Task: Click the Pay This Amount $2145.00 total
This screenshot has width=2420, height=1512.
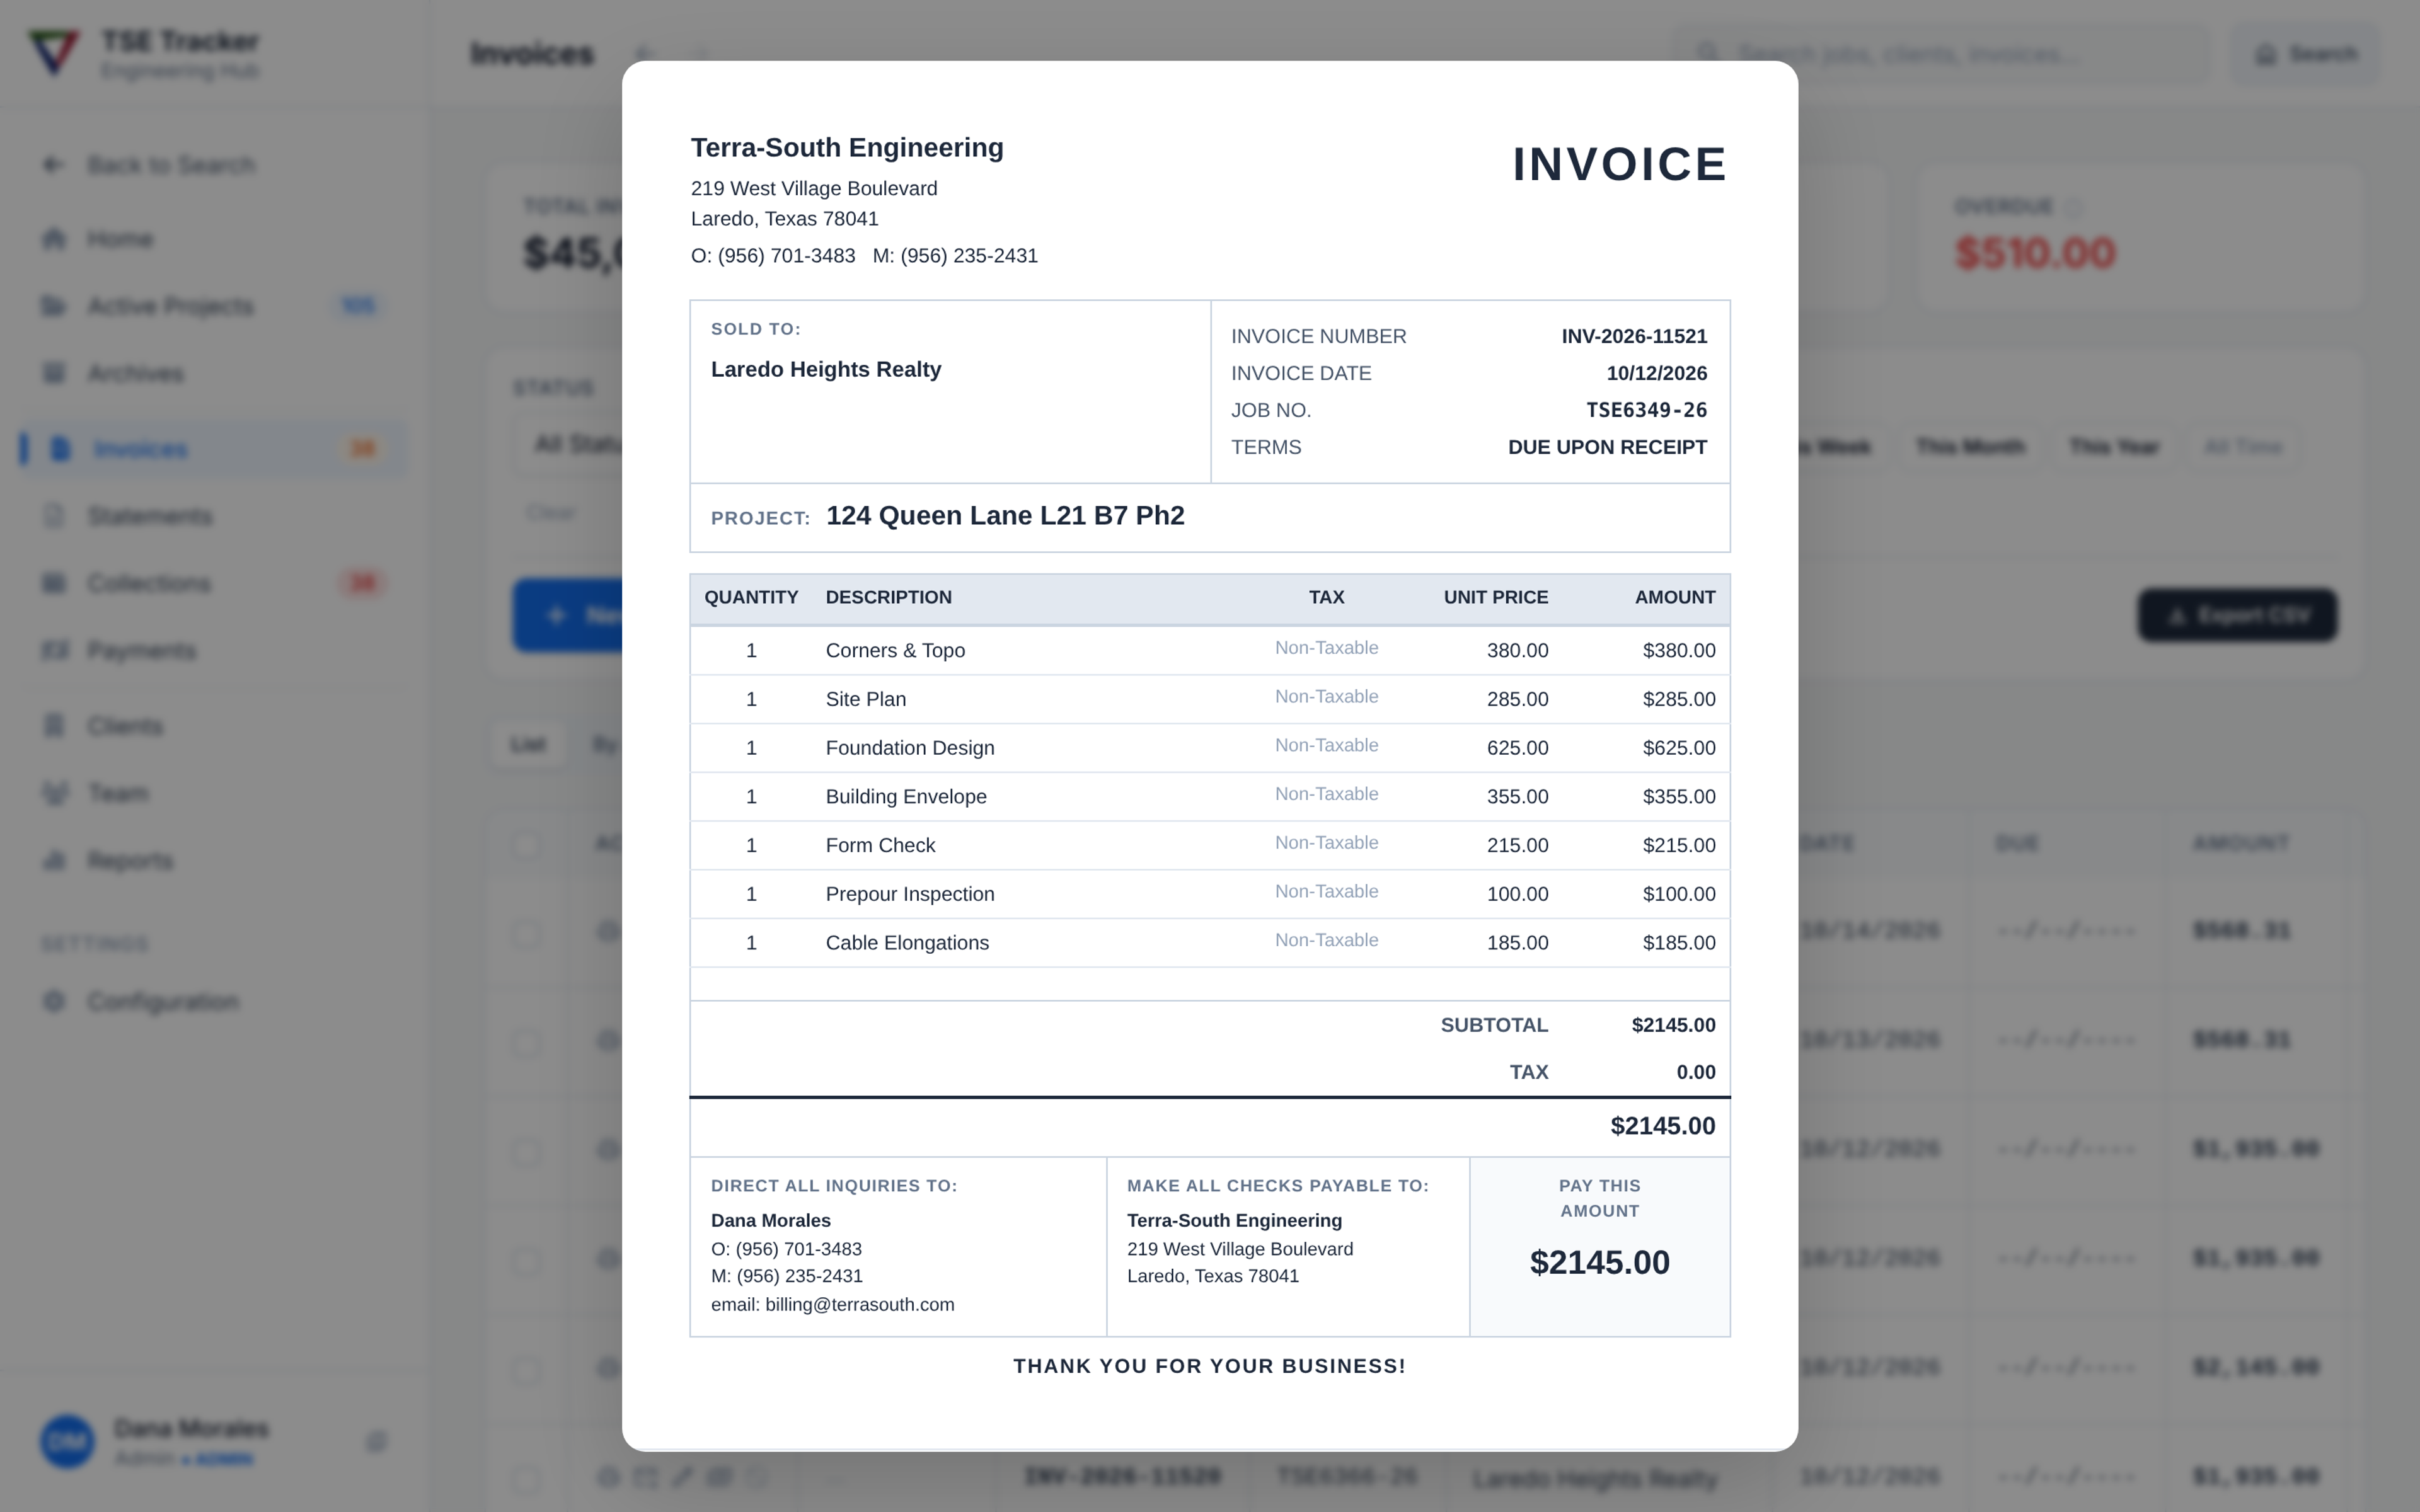Action: (x=1599, y=1263)
